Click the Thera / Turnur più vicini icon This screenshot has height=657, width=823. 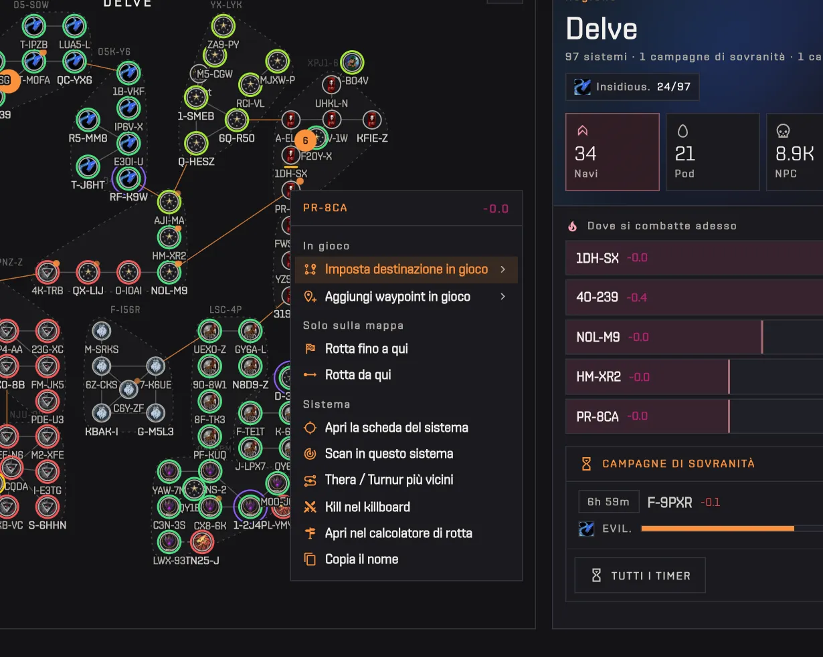(310, 481)
